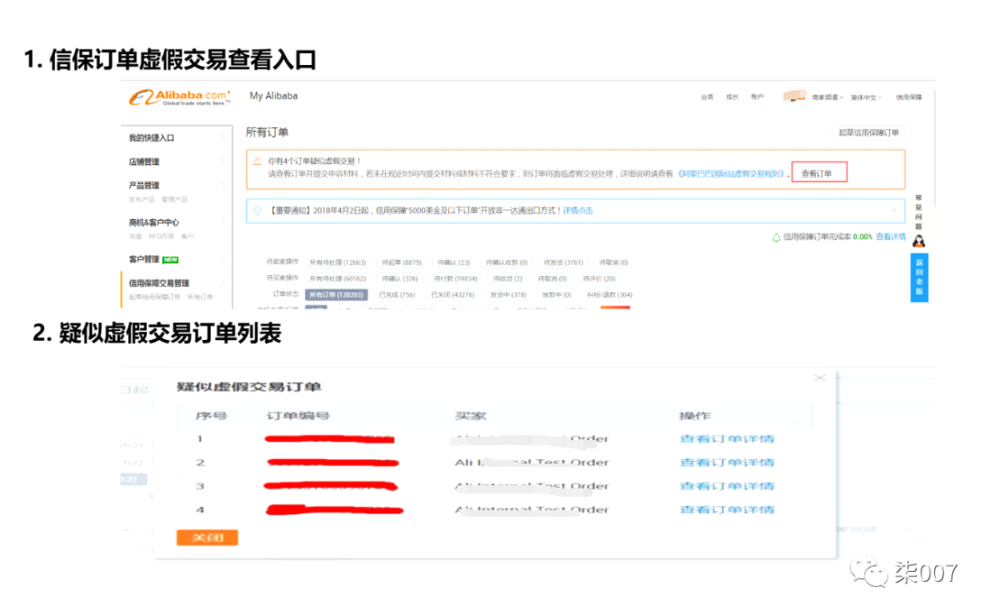The width and height of the screenshot is (990, 616).
Task: Click the penguin customer service icon
Action: [919, 240]
